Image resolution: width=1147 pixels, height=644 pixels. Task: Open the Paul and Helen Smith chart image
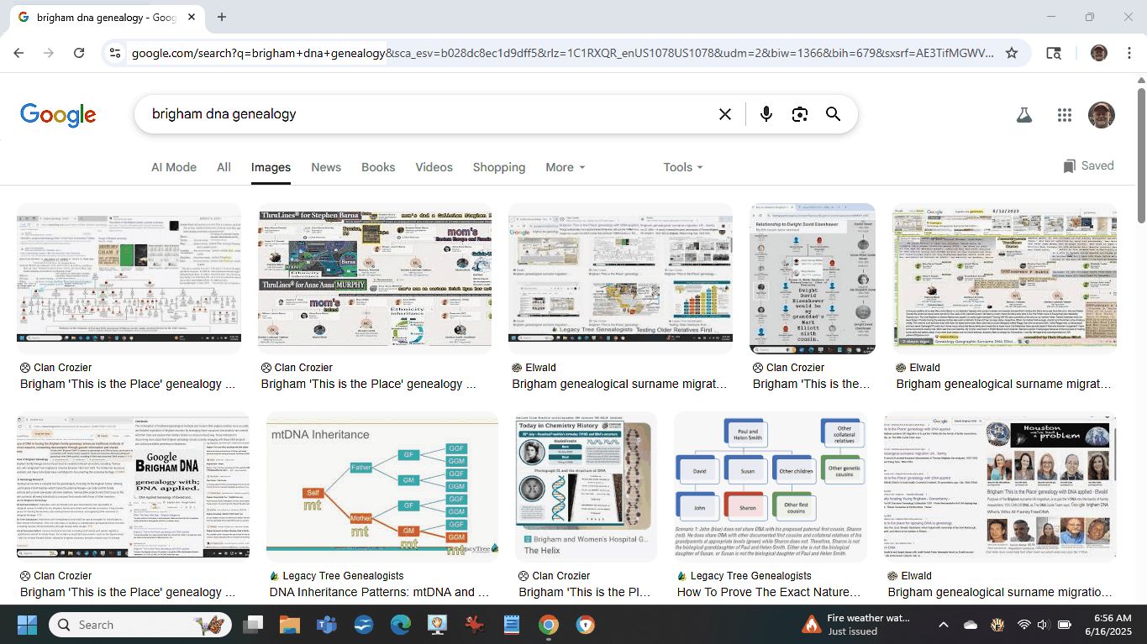[770, 487]
